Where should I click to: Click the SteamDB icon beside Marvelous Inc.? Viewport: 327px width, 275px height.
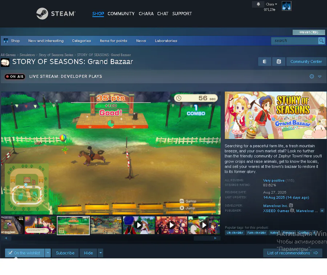(x=291, y=205)
